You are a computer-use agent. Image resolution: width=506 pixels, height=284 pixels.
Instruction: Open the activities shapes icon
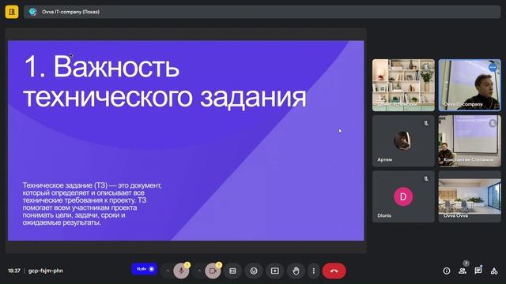click(x=494, y=271)
